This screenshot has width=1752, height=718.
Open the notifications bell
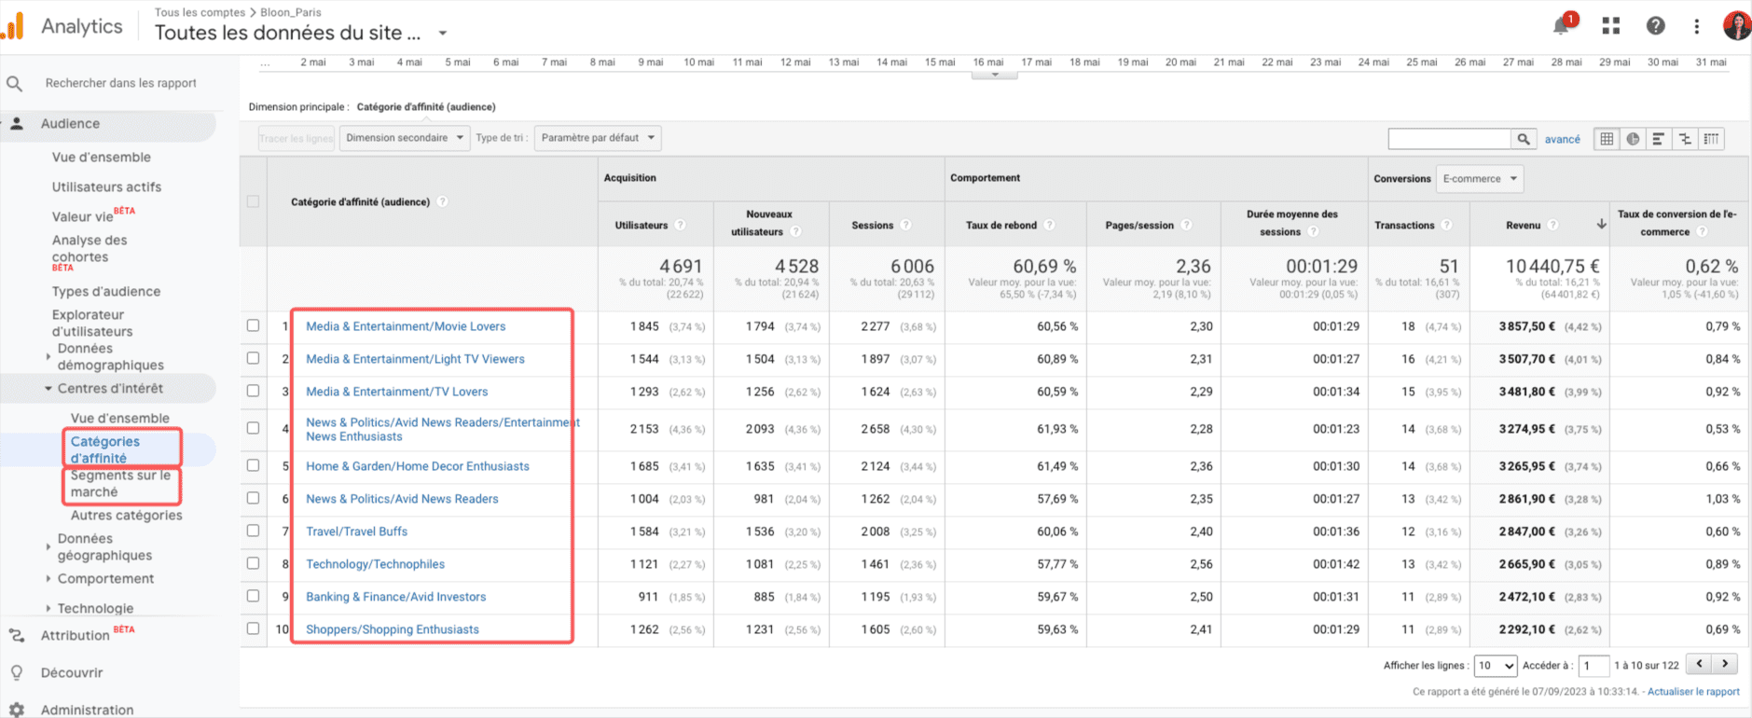[1561, 26]
